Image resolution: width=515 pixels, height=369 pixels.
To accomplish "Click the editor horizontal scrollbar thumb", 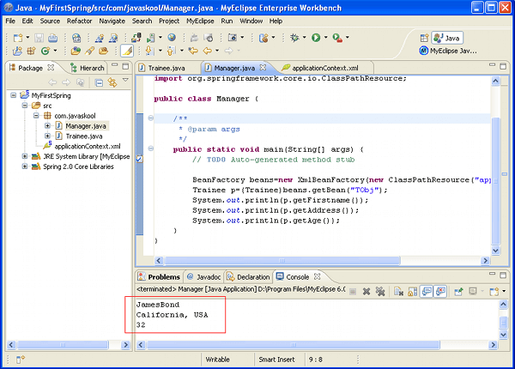I will pos(282,261).
